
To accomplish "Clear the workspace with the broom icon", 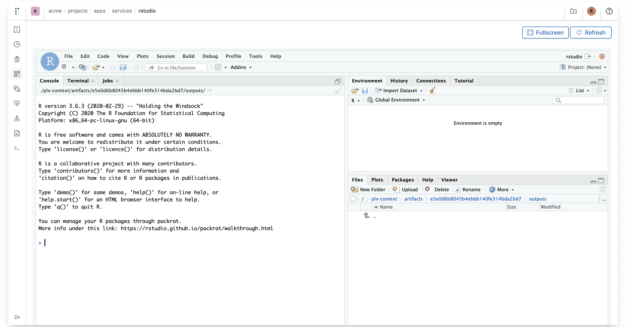I will click(x=432, y=90).
